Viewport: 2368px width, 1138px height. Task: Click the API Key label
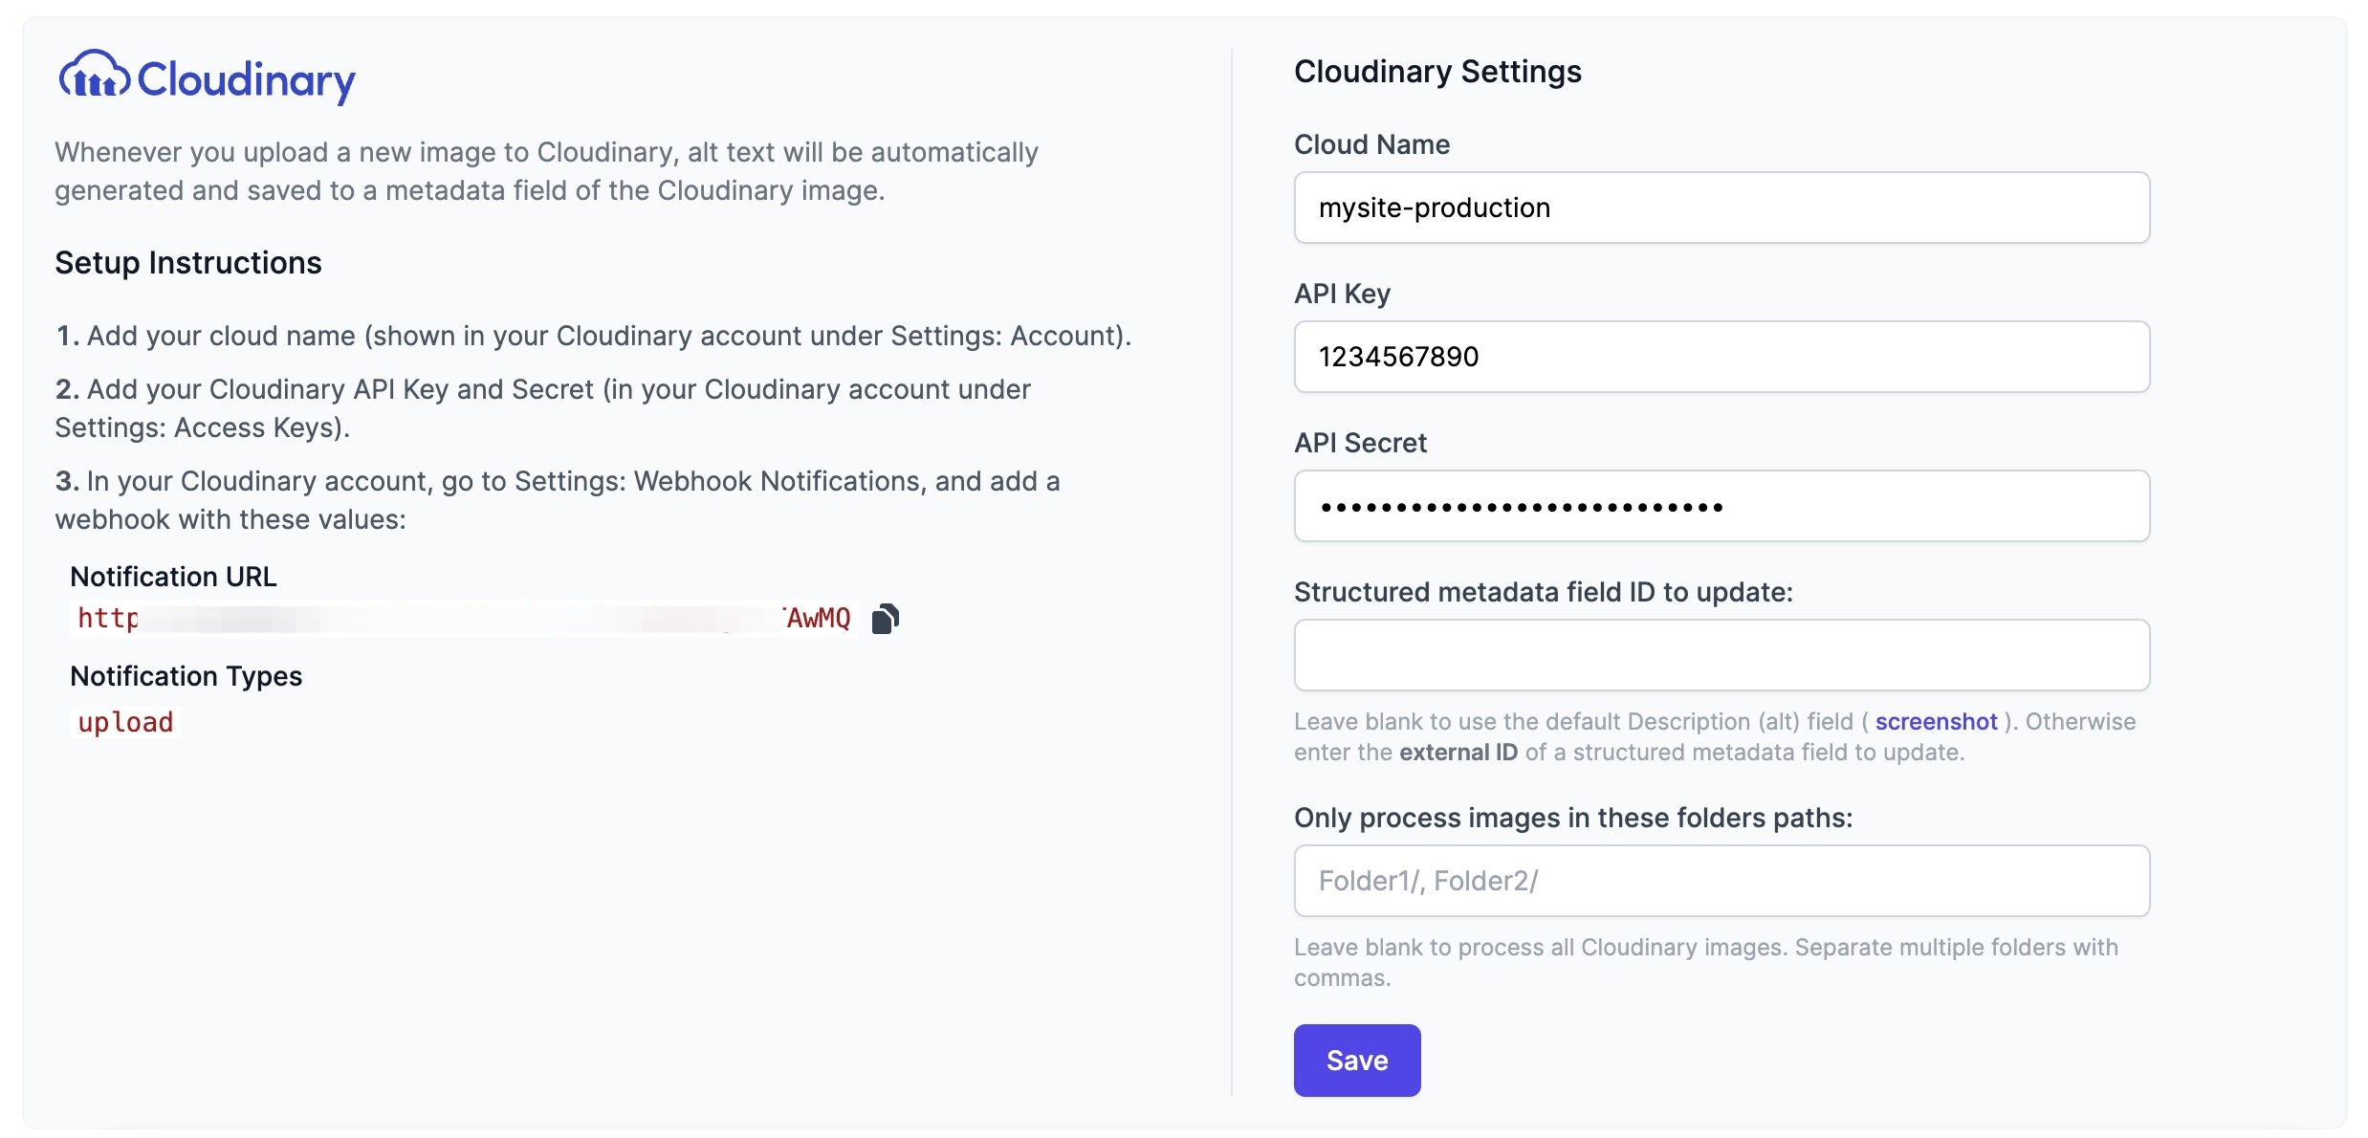click(x=1342, y=294)
